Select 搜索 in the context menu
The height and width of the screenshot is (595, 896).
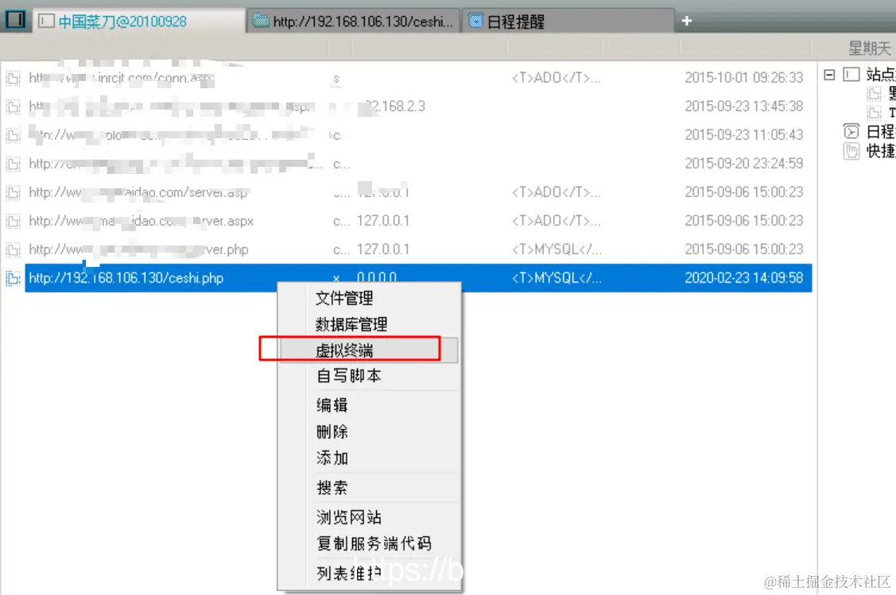click(x=370, y=487)
